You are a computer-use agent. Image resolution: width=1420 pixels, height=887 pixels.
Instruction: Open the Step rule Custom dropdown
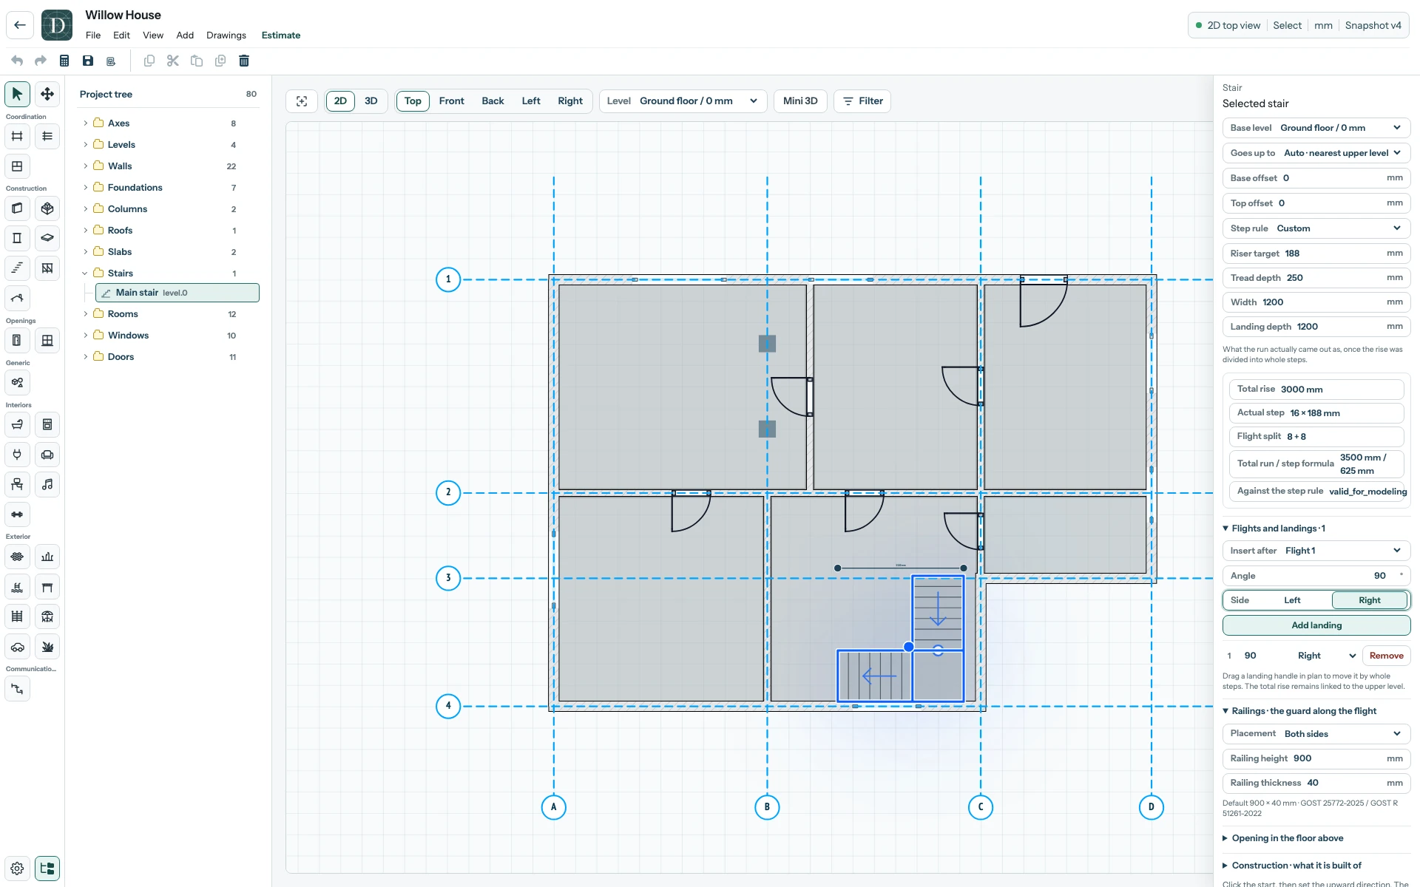[x=1316, y=228]
